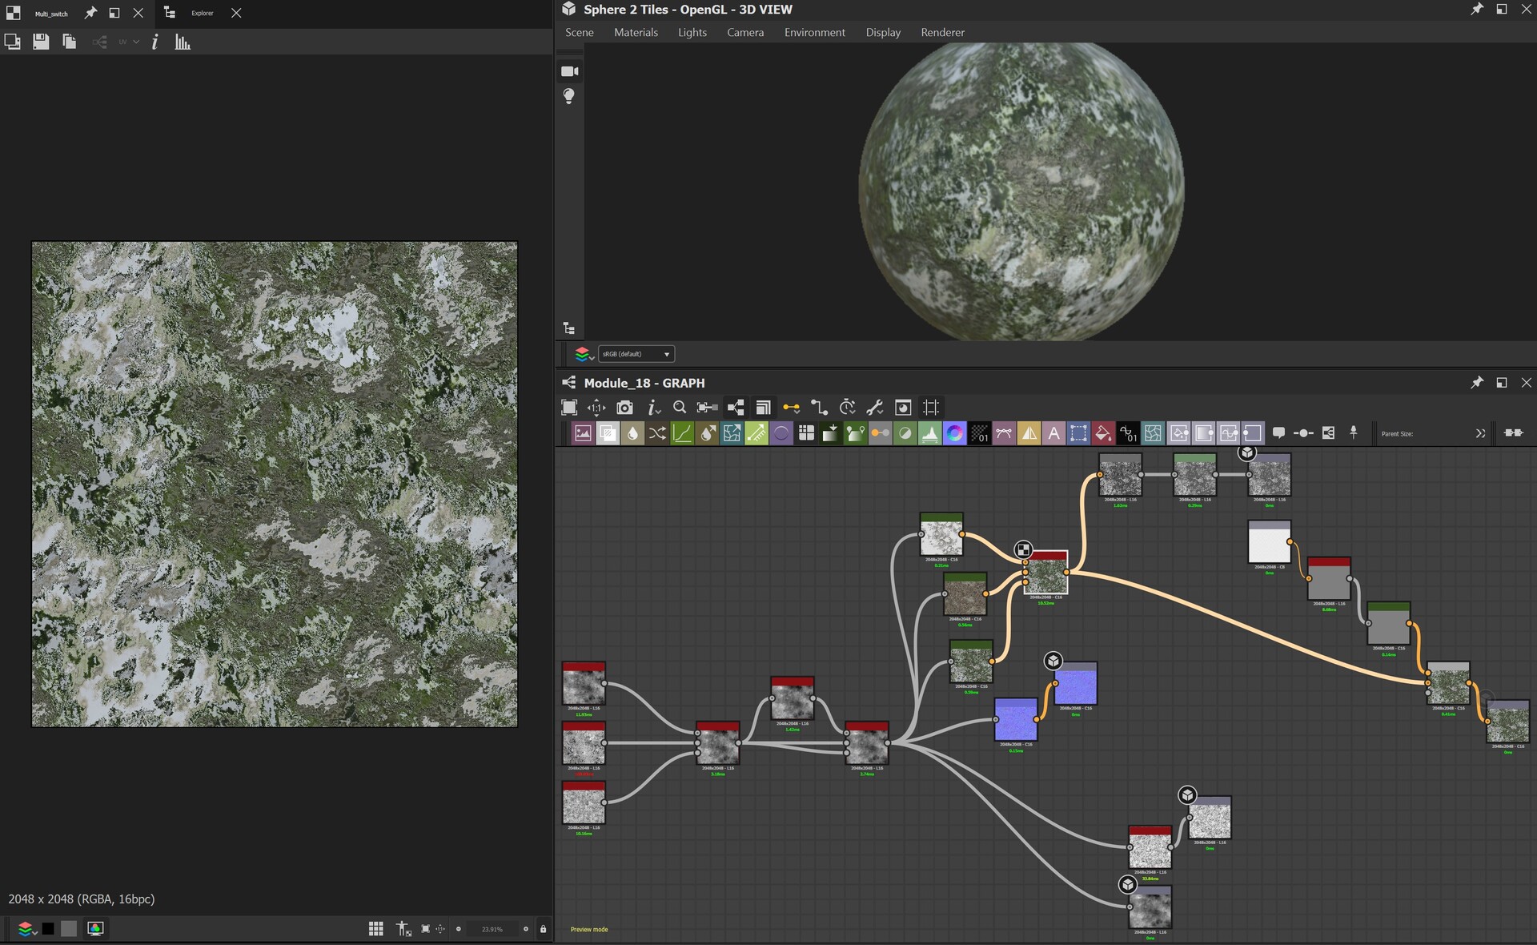1537x945 pixels.
Task: Open the Materials menu in 3D view
Action: 636,33
